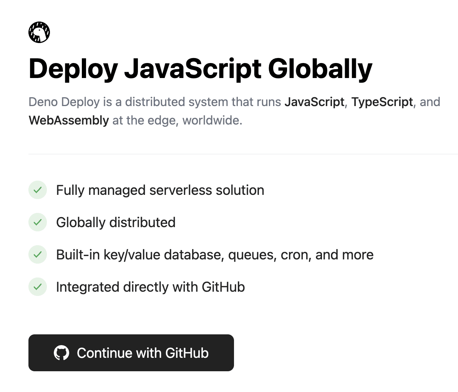Viewport: 458px width, 392px height.
Task: Click the check icon beside Globally distributed
Action: coord(38,222)
